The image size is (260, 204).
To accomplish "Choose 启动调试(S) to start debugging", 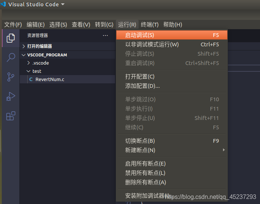I will click(x=172, y=35).
